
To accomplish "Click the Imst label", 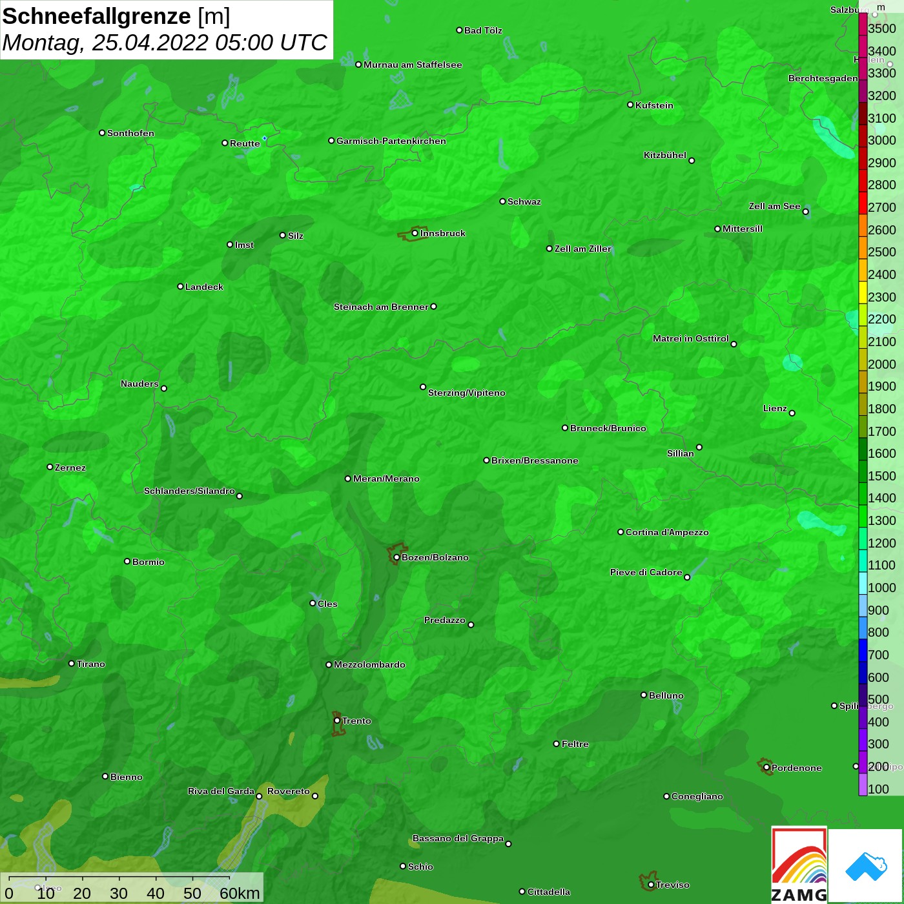I will coord(244,245).
